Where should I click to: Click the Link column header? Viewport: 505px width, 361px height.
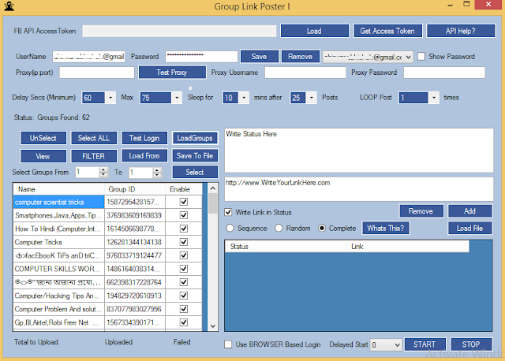(x=408, y=247)
